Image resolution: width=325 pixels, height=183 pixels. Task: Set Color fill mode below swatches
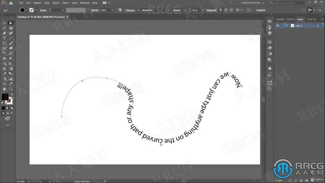tap(3, 108)
